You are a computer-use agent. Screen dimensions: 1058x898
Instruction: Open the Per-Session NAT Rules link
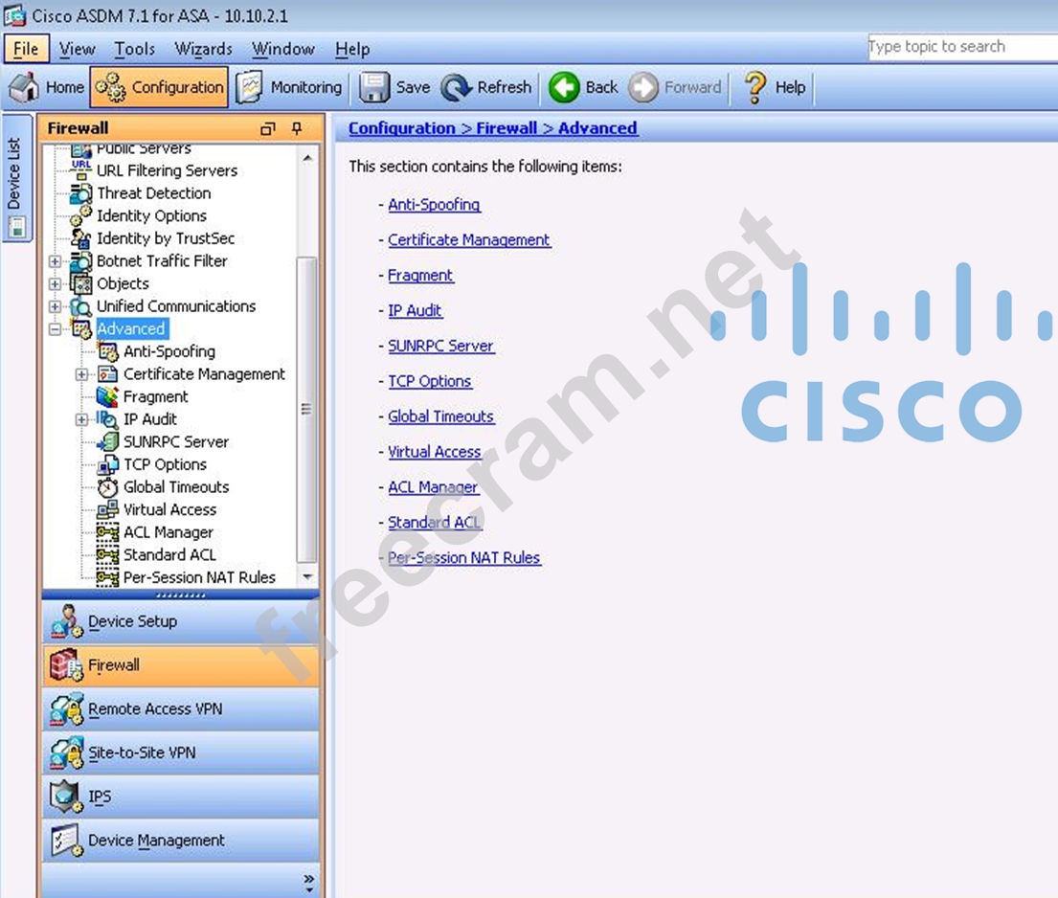(464, 558)
